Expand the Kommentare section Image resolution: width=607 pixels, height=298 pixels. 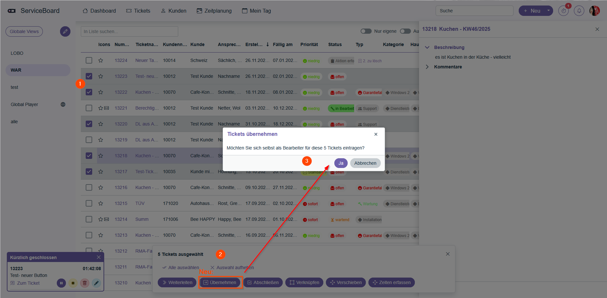(427, 67)
